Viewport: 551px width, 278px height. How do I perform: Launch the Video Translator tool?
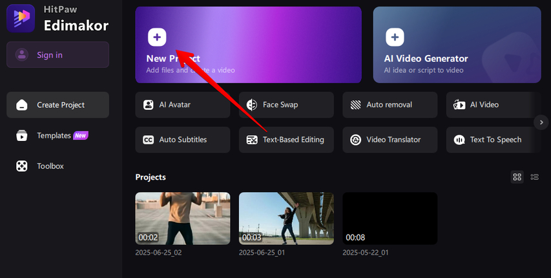coord(390,140)
